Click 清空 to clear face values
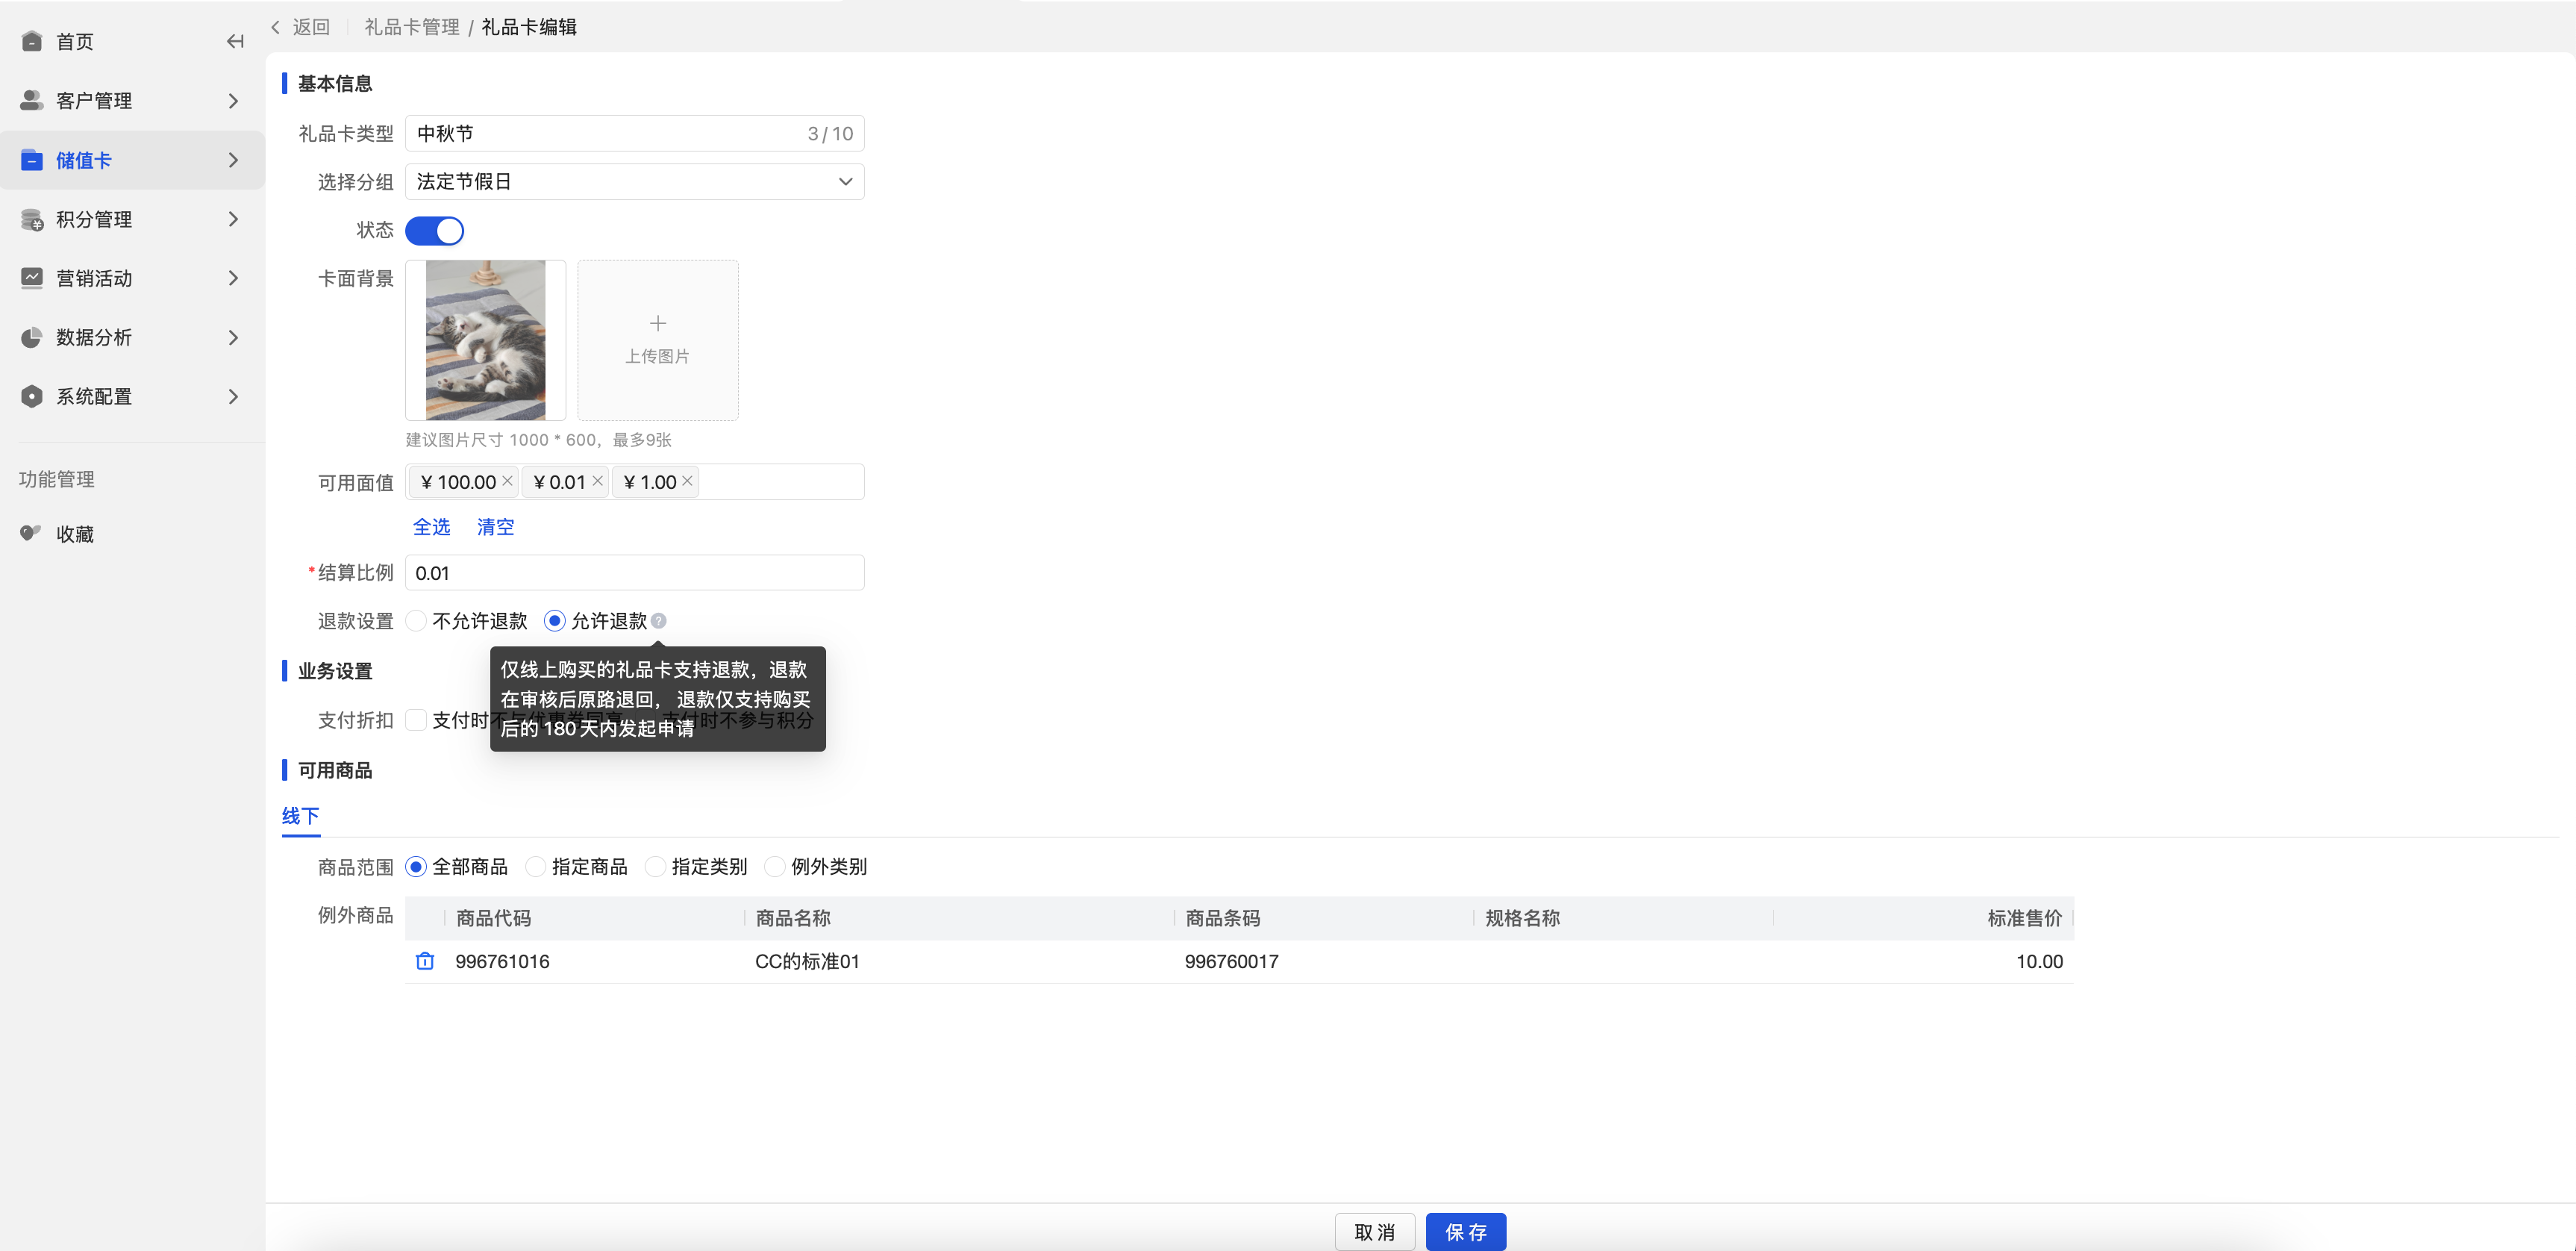2576x1251 pixels. pyautogui.click(x=495, y=527)
